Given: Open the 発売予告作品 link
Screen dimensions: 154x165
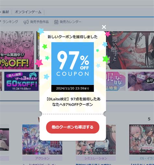Looking at the screenshot, I should pos(39,22).
